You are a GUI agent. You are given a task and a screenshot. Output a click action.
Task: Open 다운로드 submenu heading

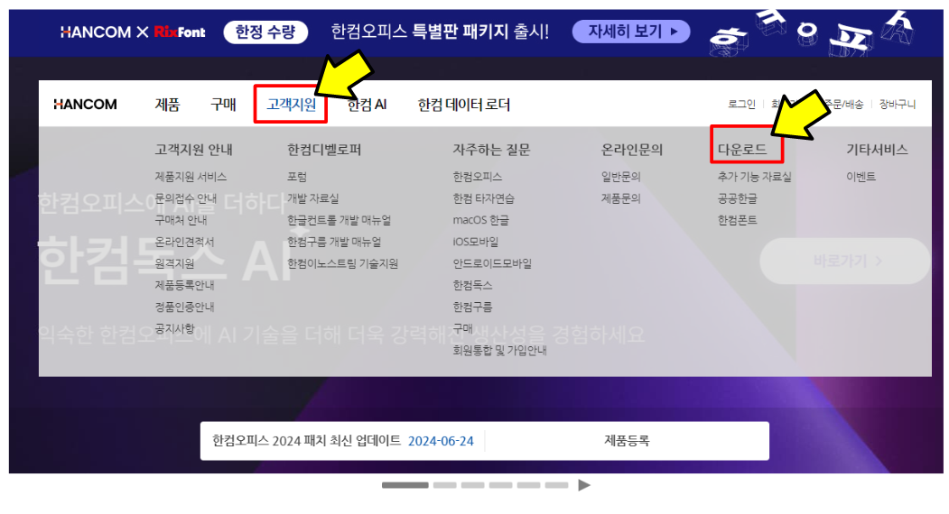coord(742,150)
